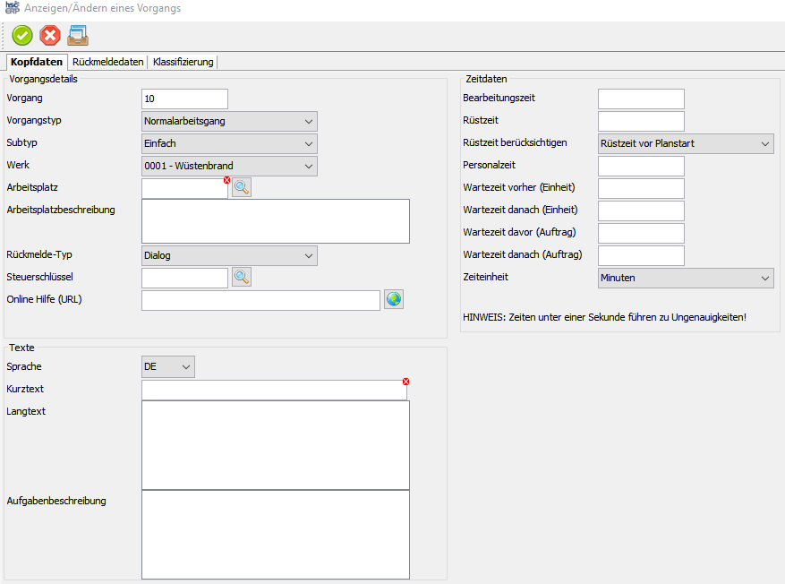
Task: Open the Zeiteinheit dropdown
Action: 685,278
